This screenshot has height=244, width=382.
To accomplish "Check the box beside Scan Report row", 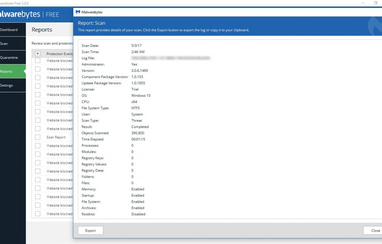I will click(x=38, y=137).
